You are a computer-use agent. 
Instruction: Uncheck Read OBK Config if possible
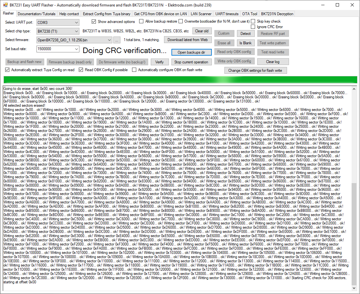[x=81, y=70]
